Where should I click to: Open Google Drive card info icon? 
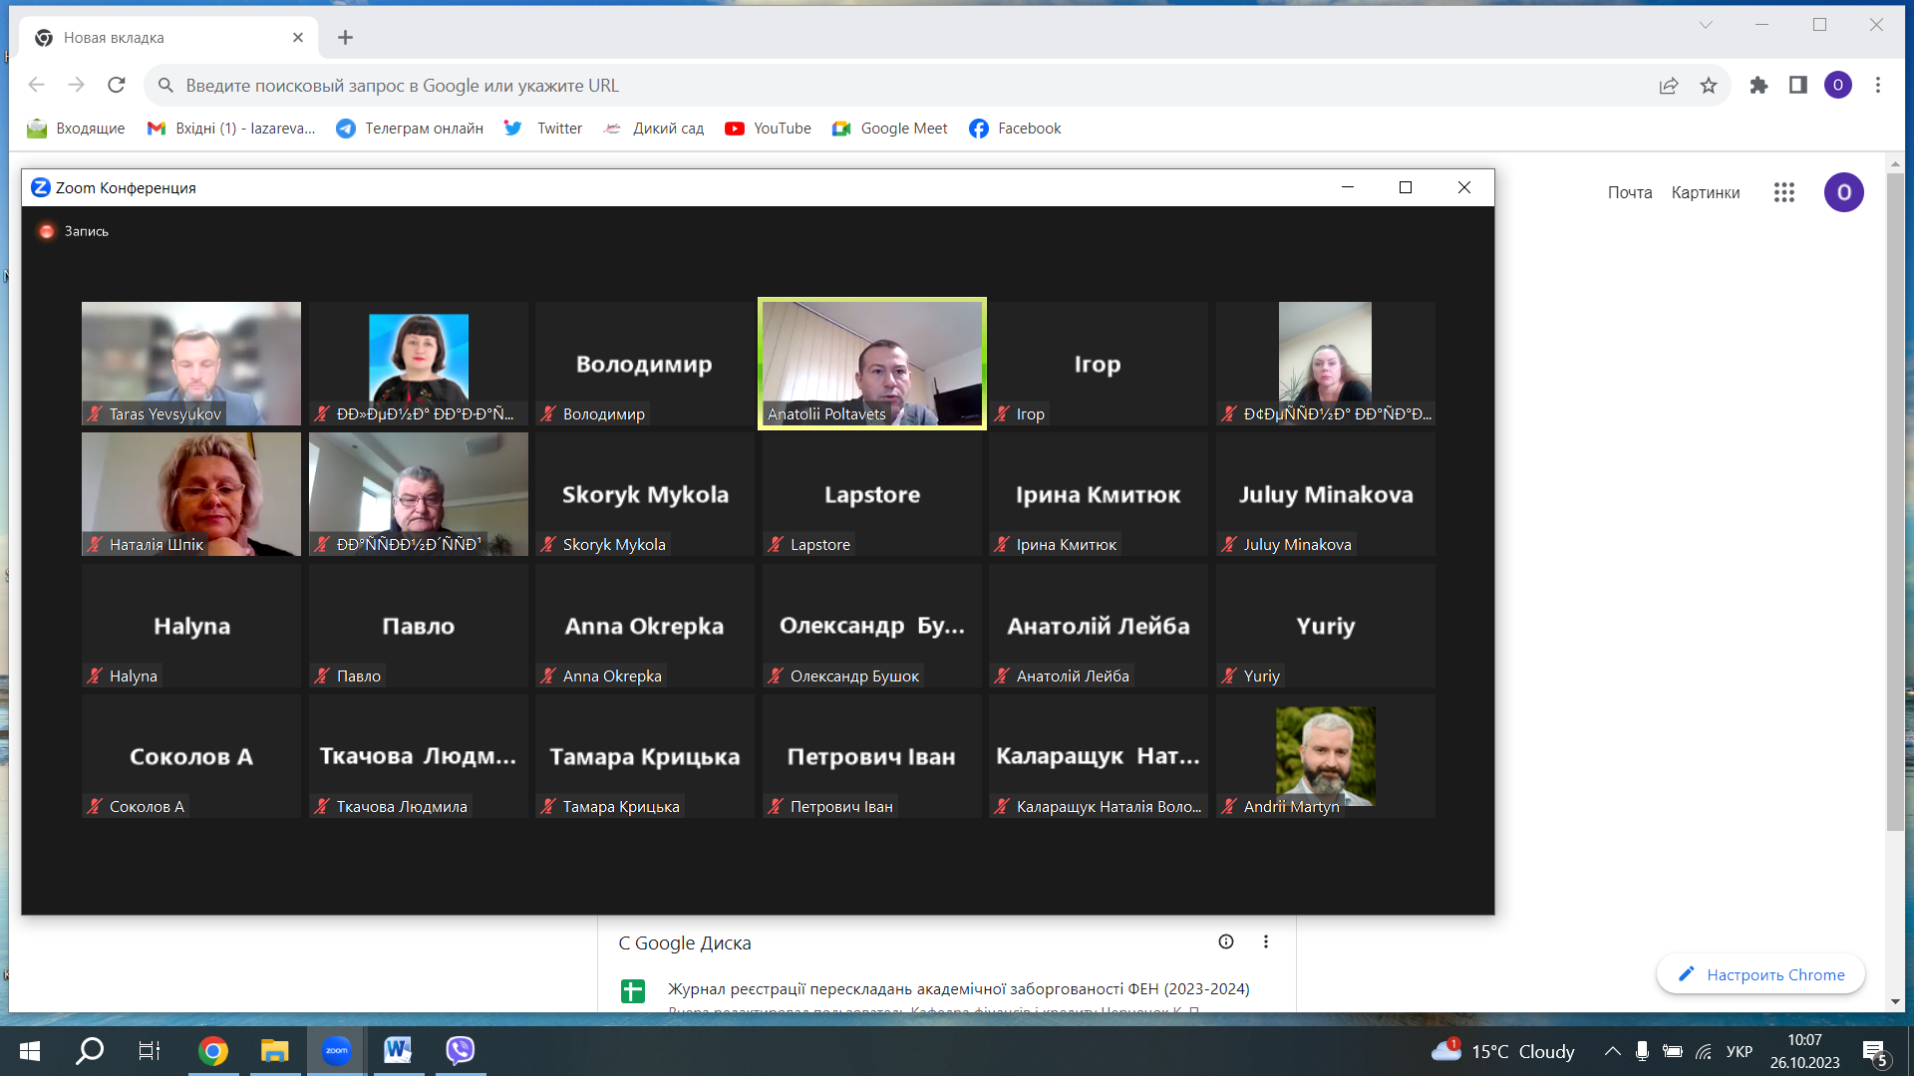(x=1226, y=941)
